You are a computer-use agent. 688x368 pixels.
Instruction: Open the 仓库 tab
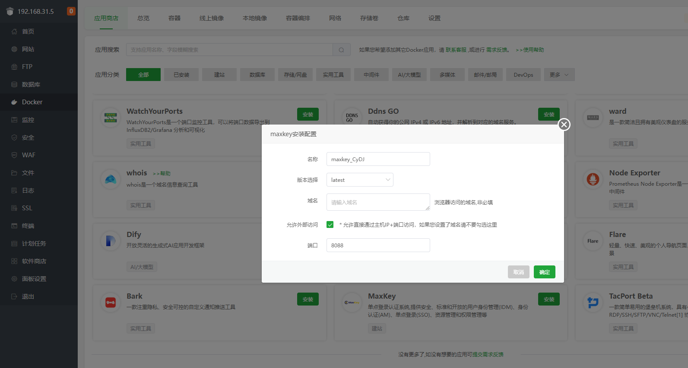click(403, 18)
